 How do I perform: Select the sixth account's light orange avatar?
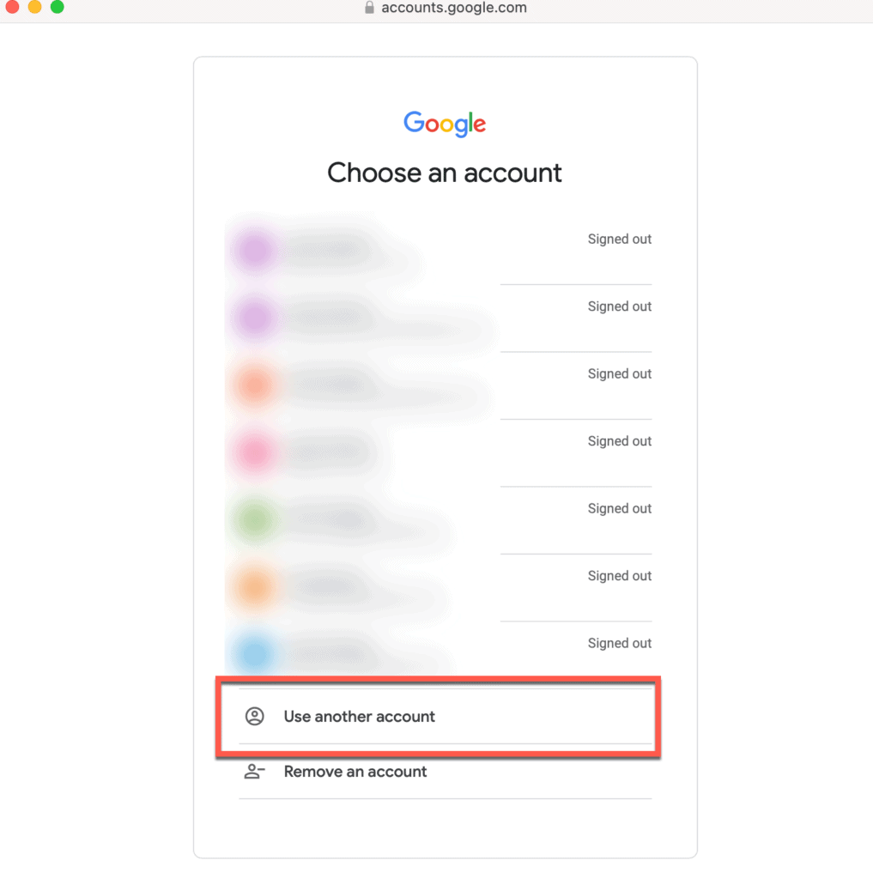[x=254, y=587]
